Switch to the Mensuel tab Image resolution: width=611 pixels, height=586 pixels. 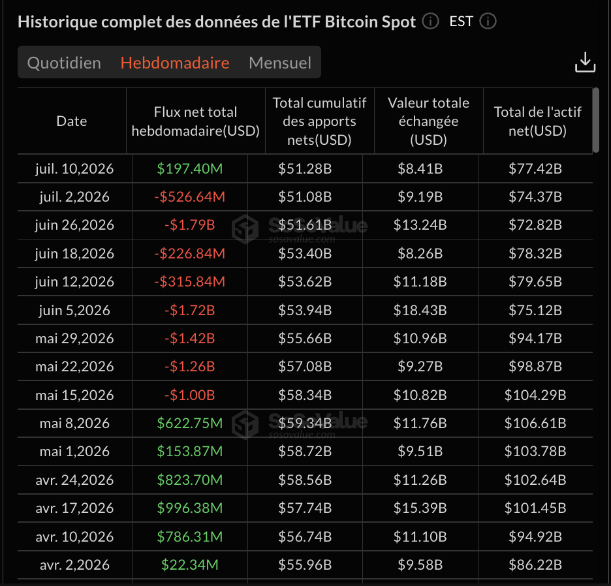click(x=280, y=63)
